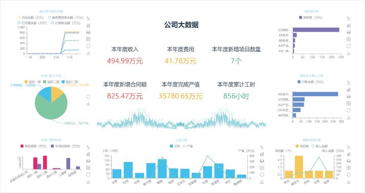
Task: Toggle 造价二部 pie legend entry
Action: tap(51, 82)
